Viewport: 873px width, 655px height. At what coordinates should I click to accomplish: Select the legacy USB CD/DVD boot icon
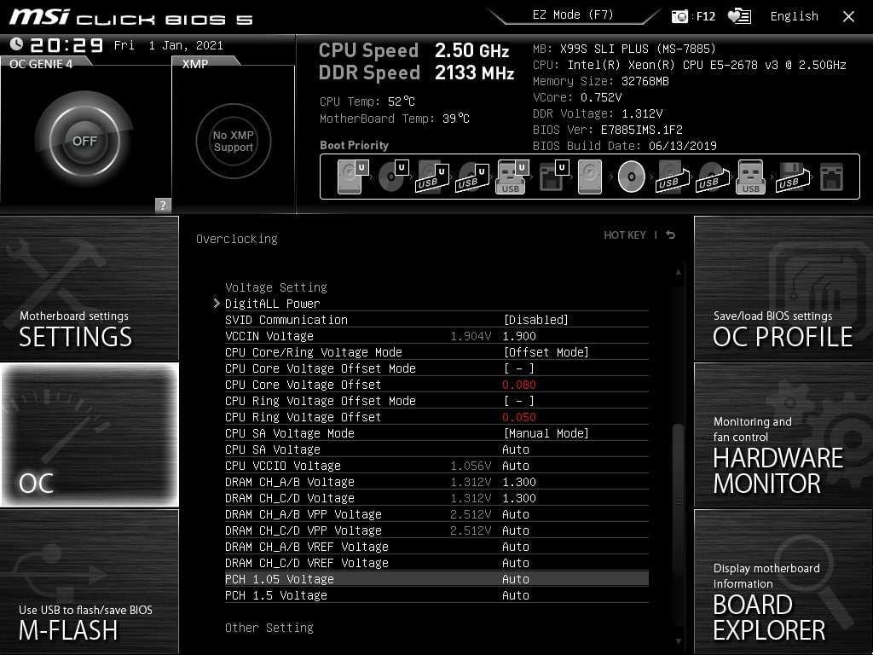712,177
